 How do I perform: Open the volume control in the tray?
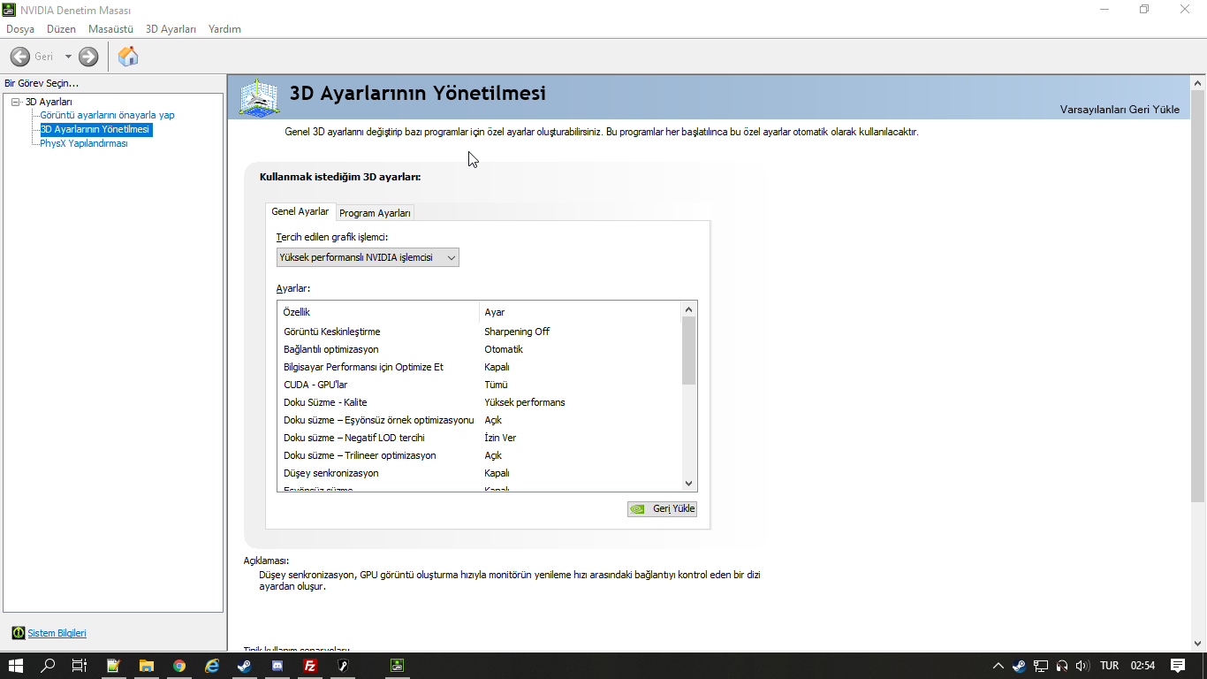pyautogui.click(x=1083, y=666)
